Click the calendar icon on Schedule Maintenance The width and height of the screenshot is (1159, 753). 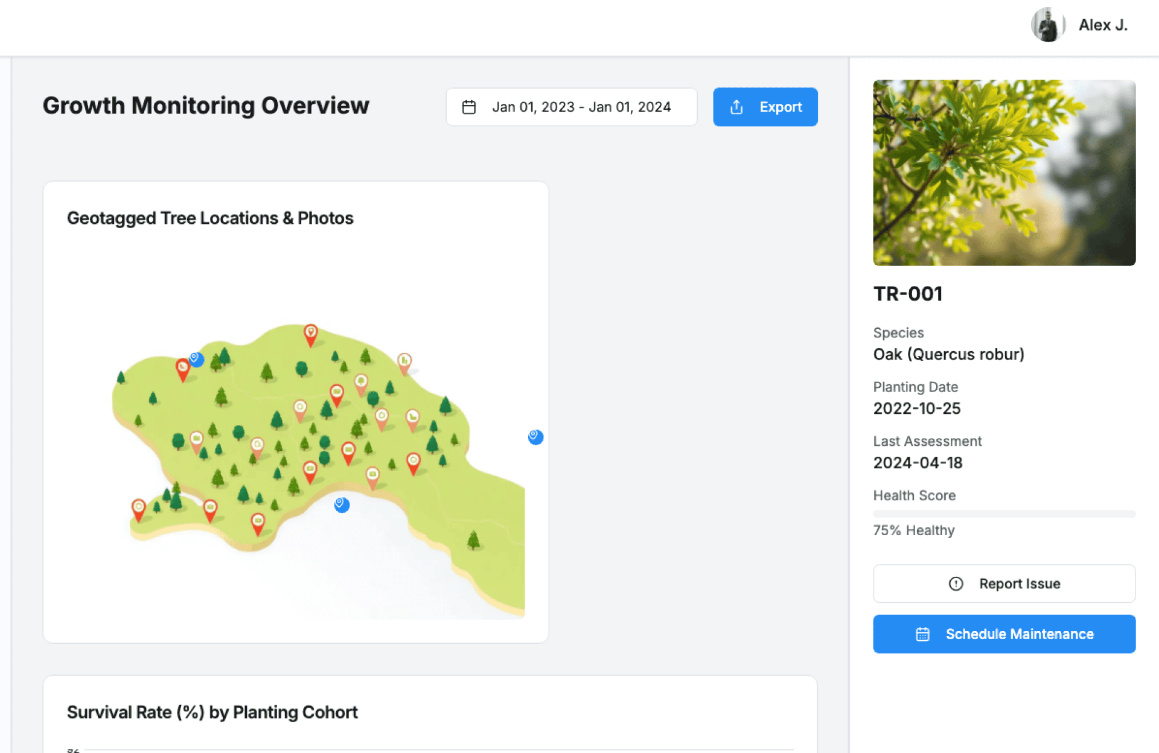coord(922,634)
